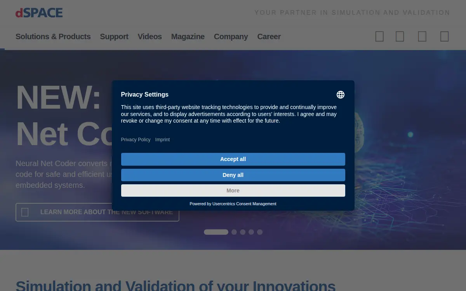Screen dimensions: 466x291
Task: Follow Usercentrics Consent Management link
Action: pos(244,204)
